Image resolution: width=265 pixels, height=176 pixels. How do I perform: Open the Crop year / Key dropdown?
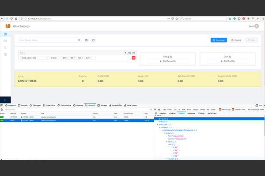[x=34, y=58]
